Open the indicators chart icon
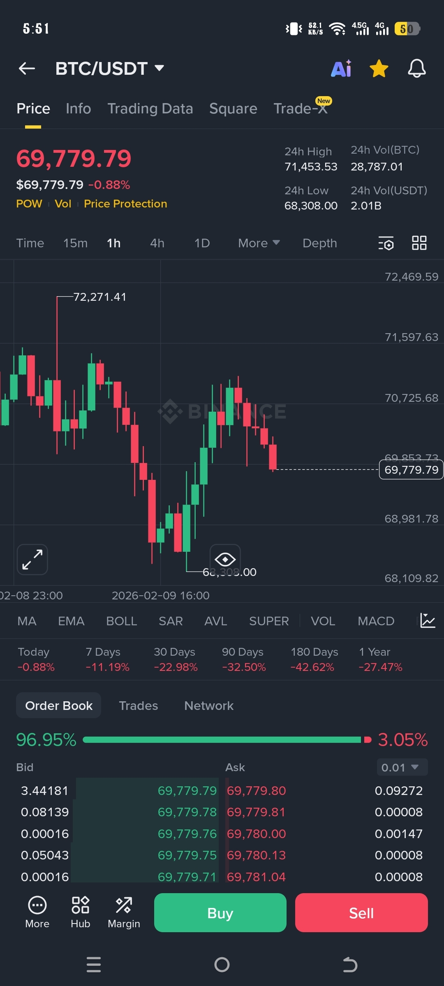Image resolution: width=444 pixels, height=986 pixels. (428, 621)
